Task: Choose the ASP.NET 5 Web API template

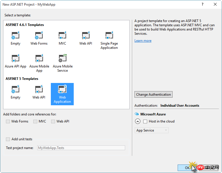Action: point(39,92)
